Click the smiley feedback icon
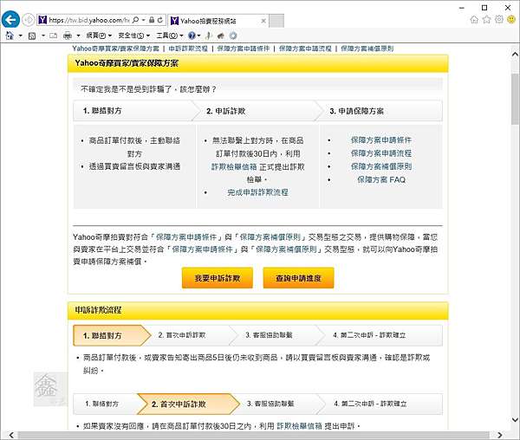Viewport: 520px width, 440px height. pyautogui.click(x=511, y=20)
